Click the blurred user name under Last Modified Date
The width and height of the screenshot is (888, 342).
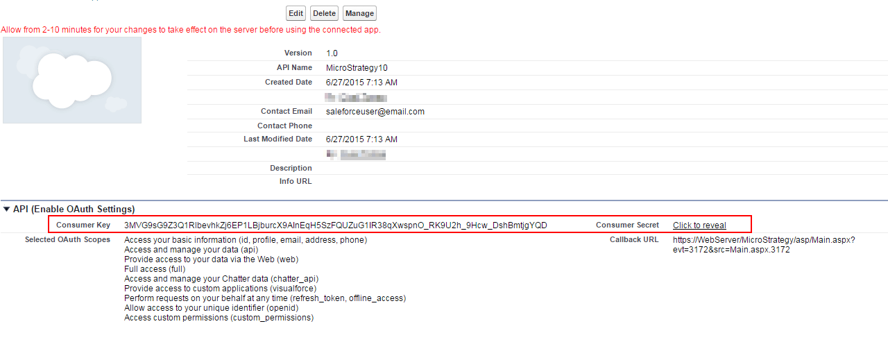(356, 154)
